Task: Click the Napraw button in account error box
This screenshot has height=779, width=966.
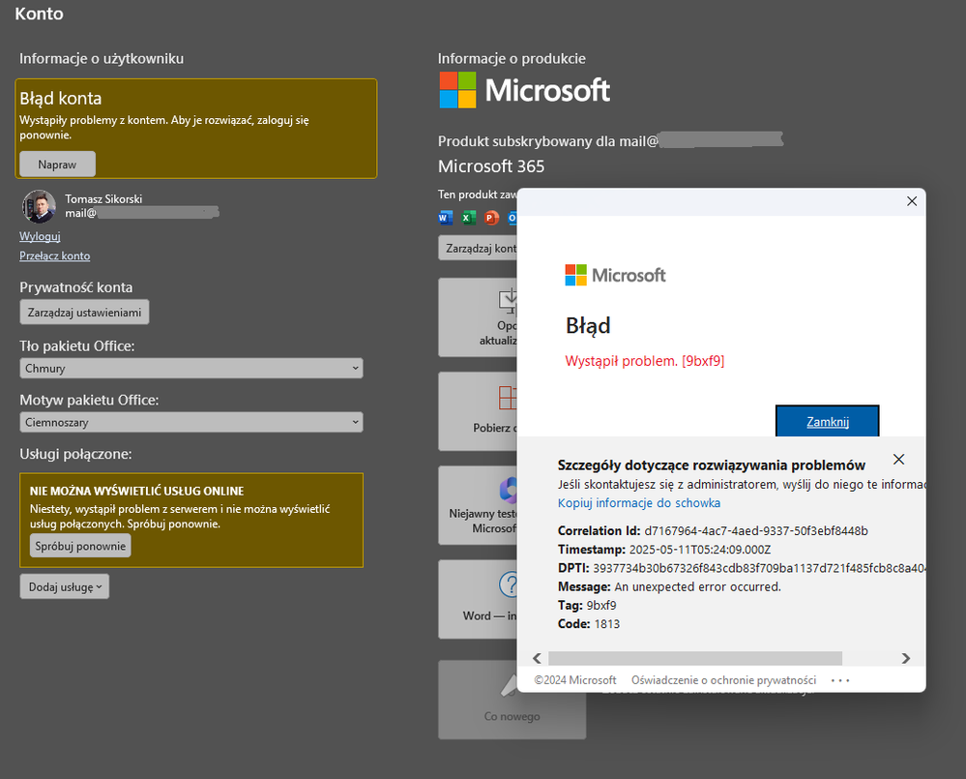Action: pyautogui.click(x=57, y=164)
